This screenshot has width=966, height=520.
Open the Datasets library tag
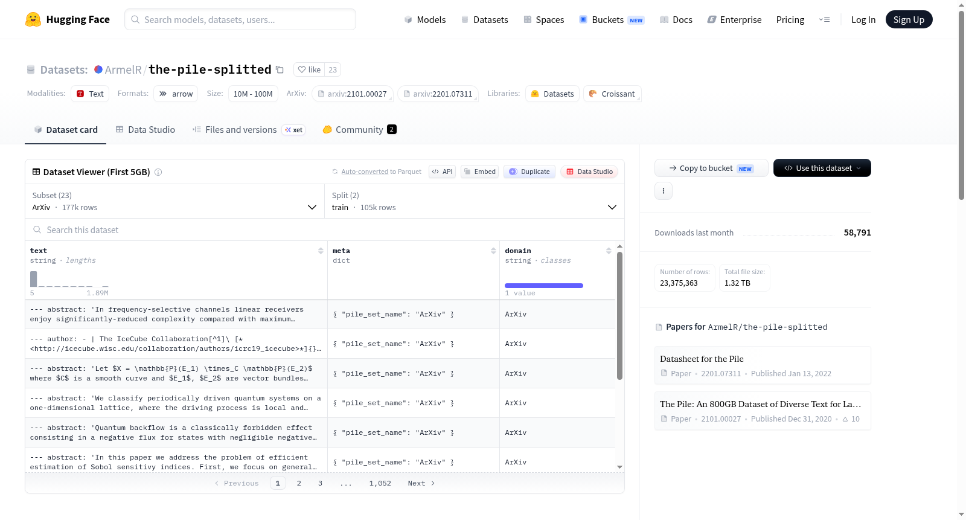(552, 94)
